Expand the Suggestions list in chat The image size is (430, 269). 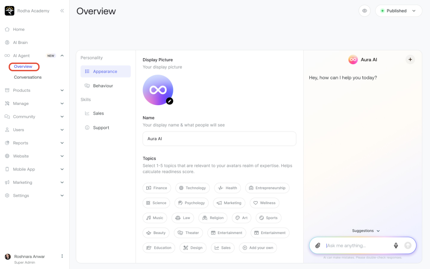coord(366,231)
